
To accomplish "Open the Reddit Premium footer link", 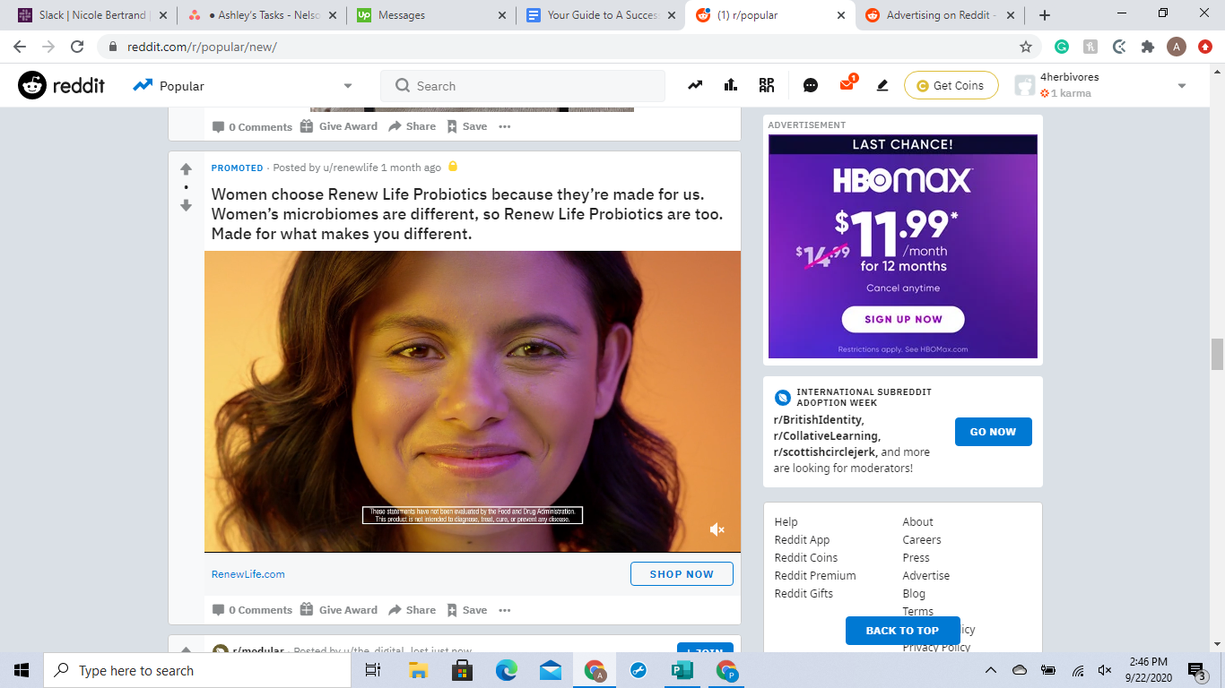I will [815, 576].
